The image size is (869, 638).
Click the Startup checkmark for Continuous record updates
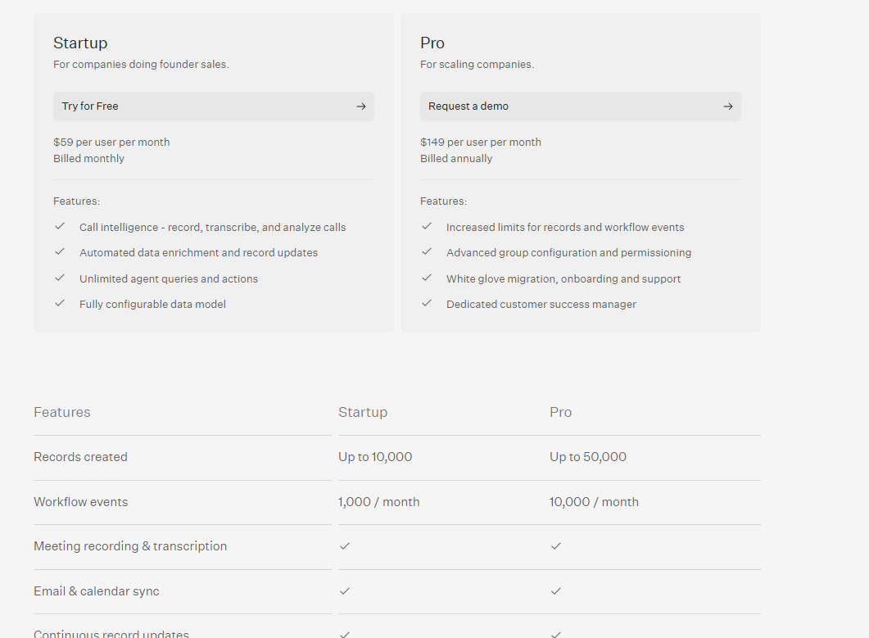click(345, 634)
